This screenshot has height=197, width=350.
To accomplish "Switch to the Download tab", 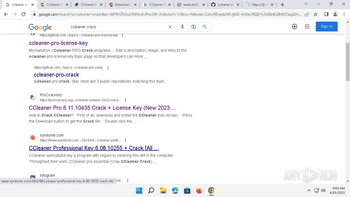I will point(122,5).
